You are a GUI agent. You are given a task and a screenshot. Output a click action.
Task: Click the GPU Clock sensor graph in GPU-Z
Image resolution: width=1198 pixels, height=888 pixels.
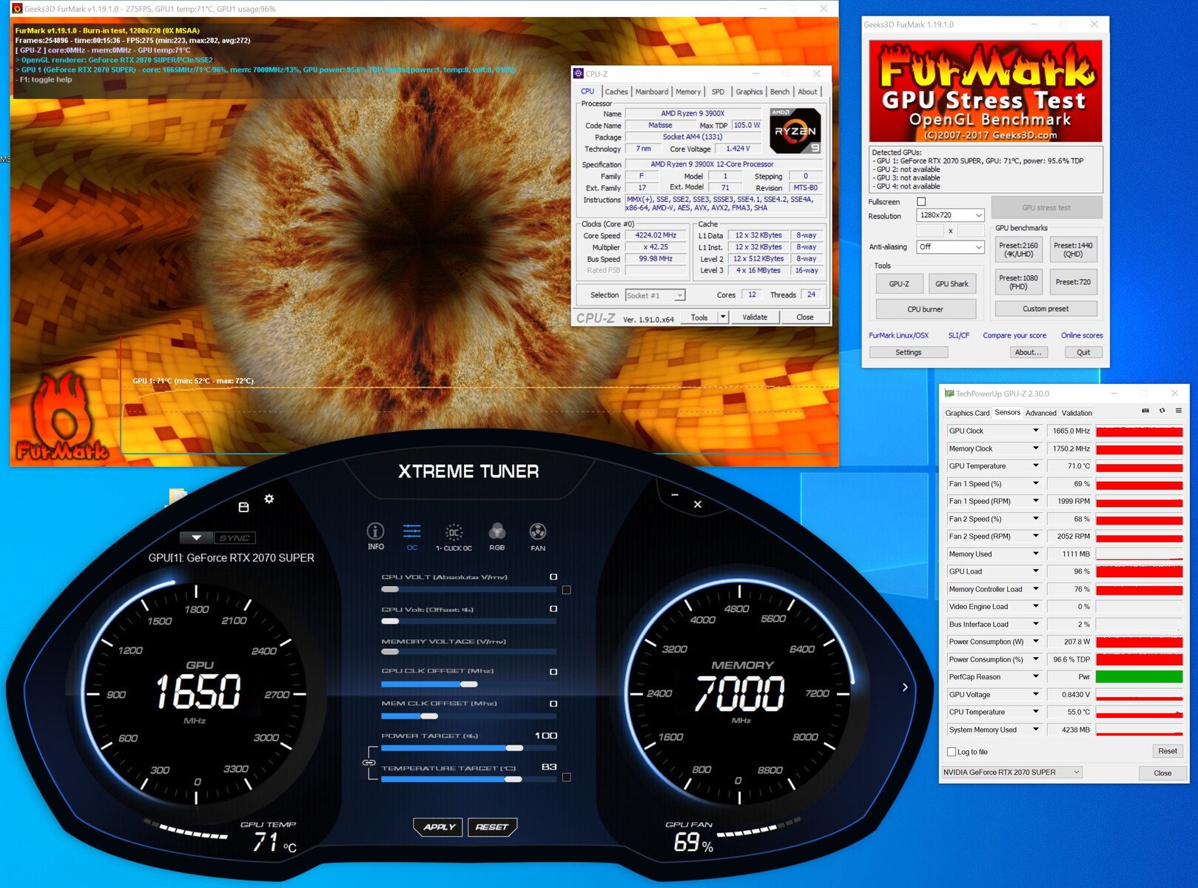pyautogui.click(x=1139, y=431)
